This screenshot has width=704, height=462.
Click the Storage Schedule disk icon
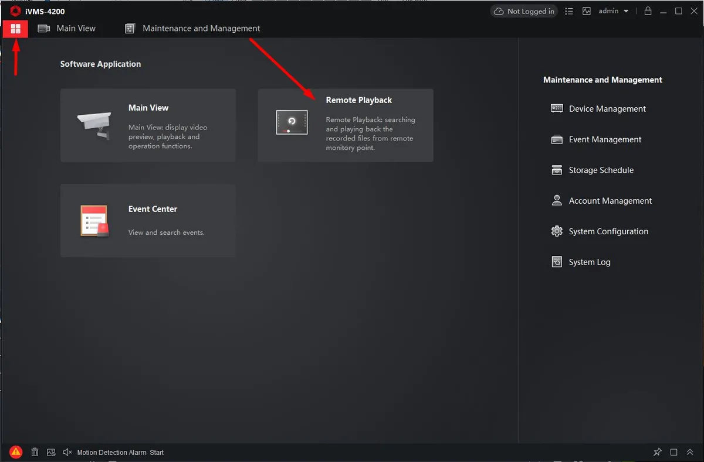point(557,170)
